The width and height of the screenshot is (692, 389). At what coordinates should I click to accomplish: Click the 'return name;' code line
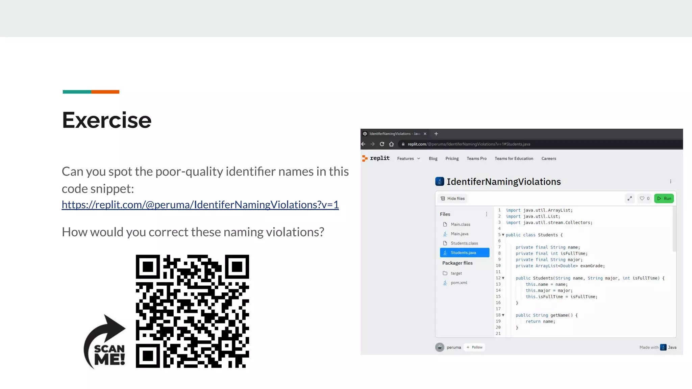(x=540, y=321)
